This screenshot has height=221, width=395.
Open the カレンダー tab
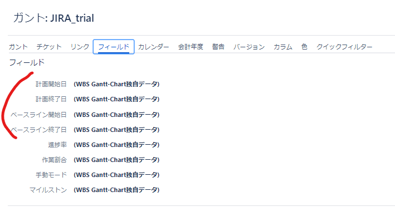tap(153, 47)
